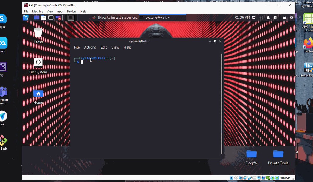Minimize the cyclone@kali terminal window
This screenshot has height=182, width=313.
click(x=210, y=41)
